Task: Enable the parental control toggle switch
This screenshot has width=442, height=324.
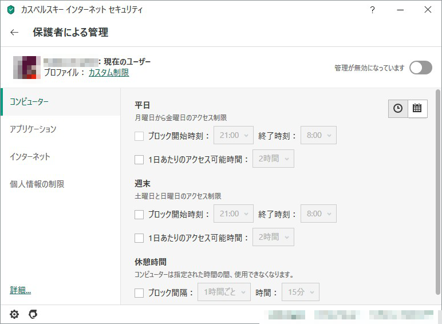Action: point(421,68)
